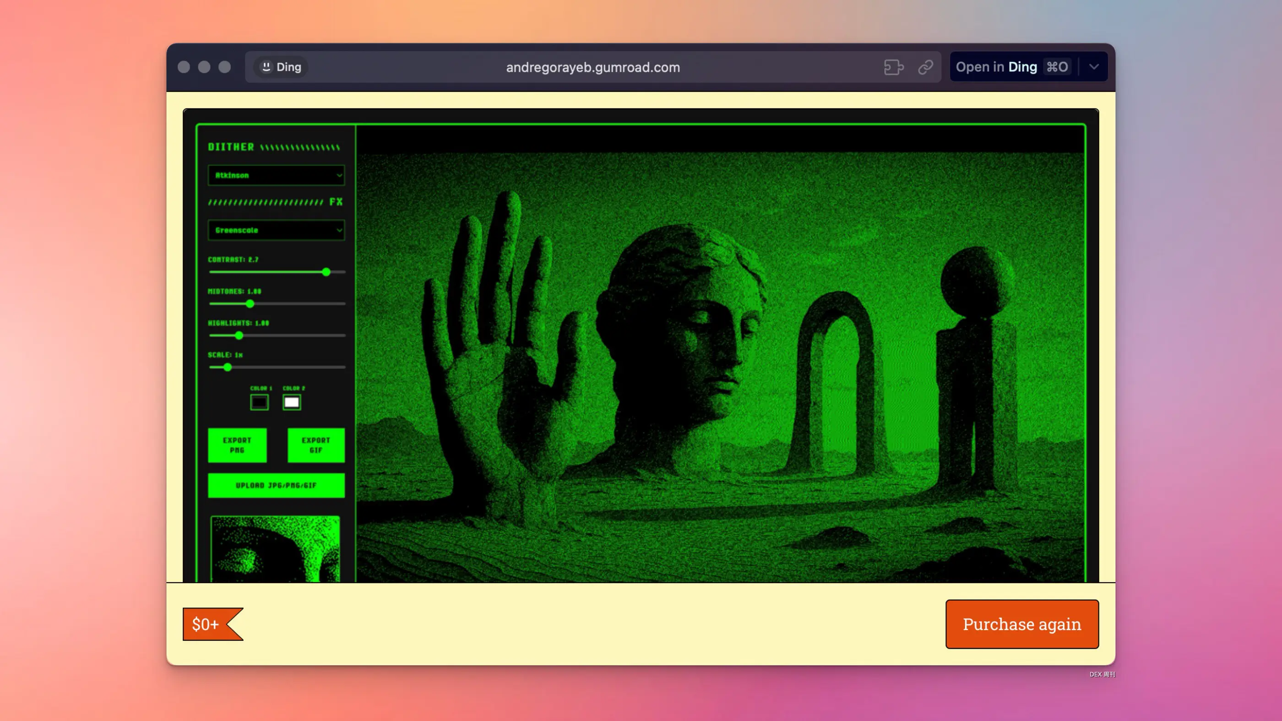Open the Greenscale FX dropdown

coord(276,230)
